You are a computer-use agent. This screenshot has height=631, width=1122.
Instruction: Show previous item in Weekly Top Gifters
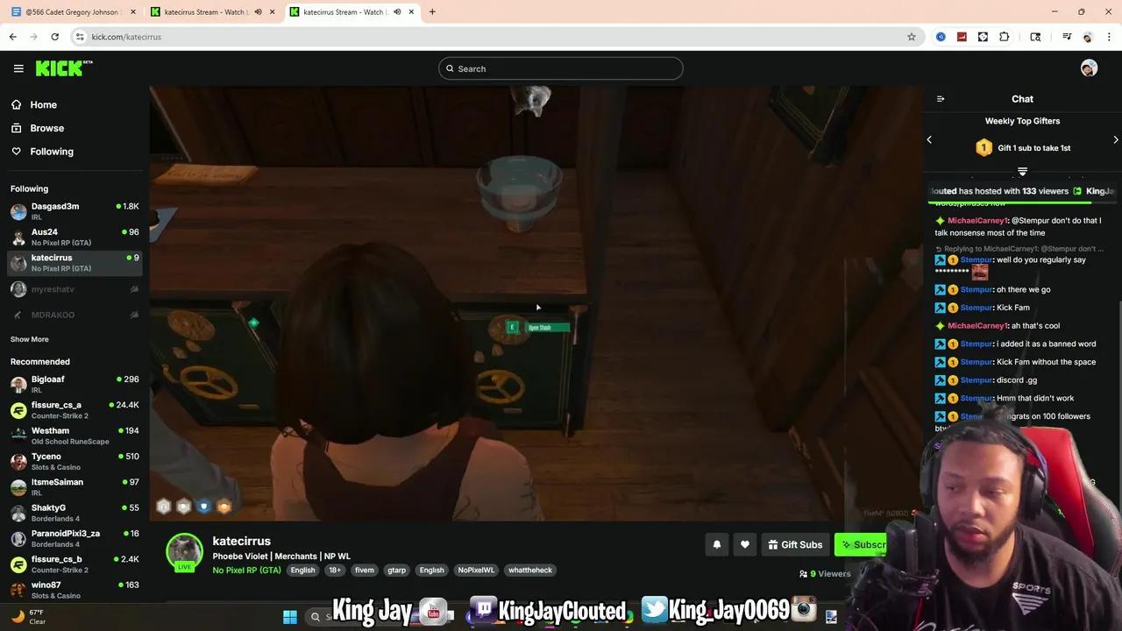coord(929,140)
